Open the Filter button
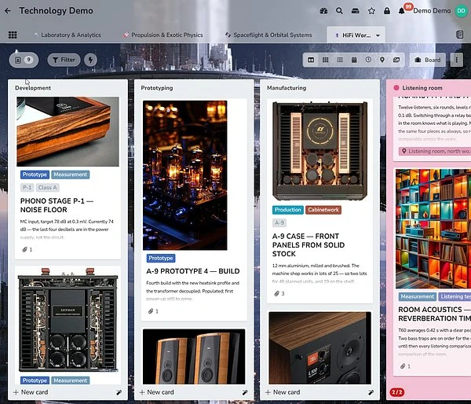471x404 pixels. pyautogui.click(x=64, y=60)
